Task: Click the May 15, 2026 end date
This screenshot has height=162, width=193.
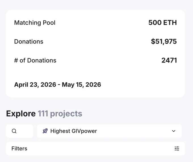Action: [81, 85]
